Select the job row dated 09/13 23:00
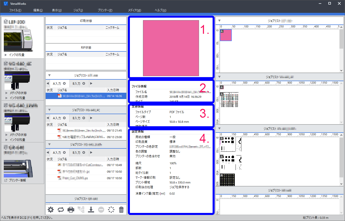345x221 pixels. pyautogui.click(x=86, y=137)
